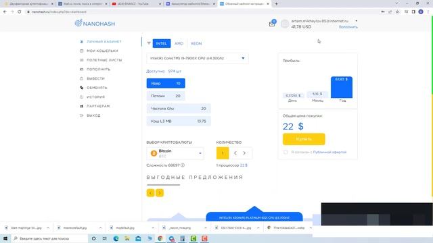This screenshot has width=433, height=243.
Task: Reload the page with browser refresh icon
Action: [20, 11]
